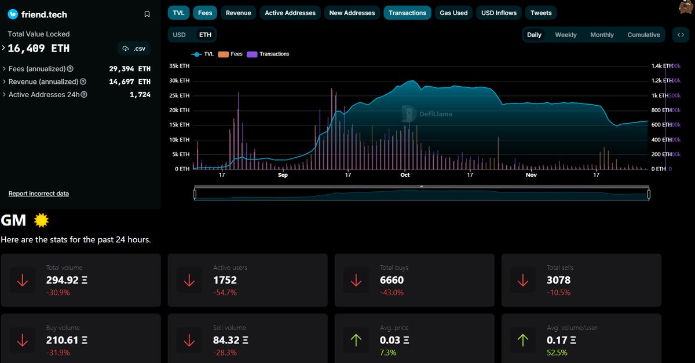Image resolution: width=695 pixels, height=363 pixels.
Task: Open the Report incorrect data link
Action: point(39,194)
